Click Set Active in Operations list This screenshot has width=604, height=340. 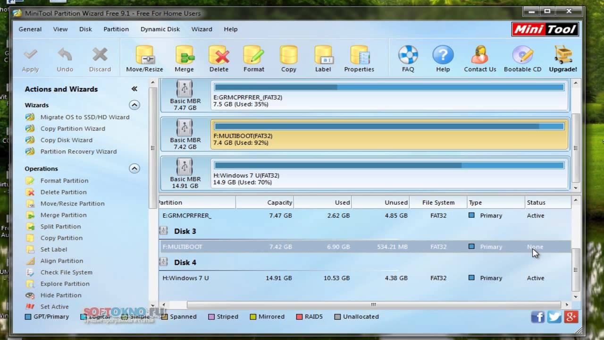click(54, 306)
